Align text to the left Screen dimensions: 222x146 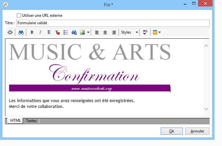[97, 32]
